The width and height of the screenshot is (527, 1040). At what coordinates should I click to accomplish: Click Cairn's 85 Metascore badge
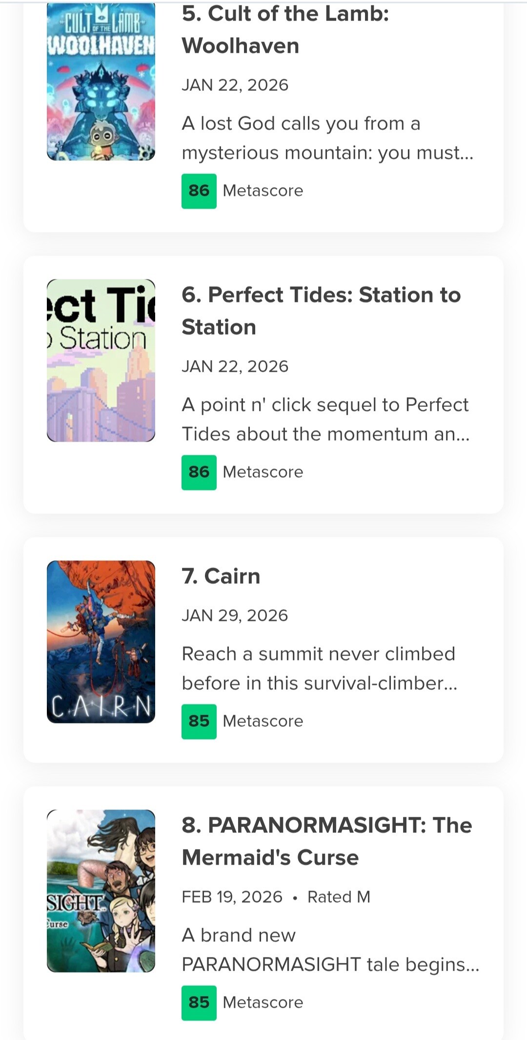tap(199, 722)
